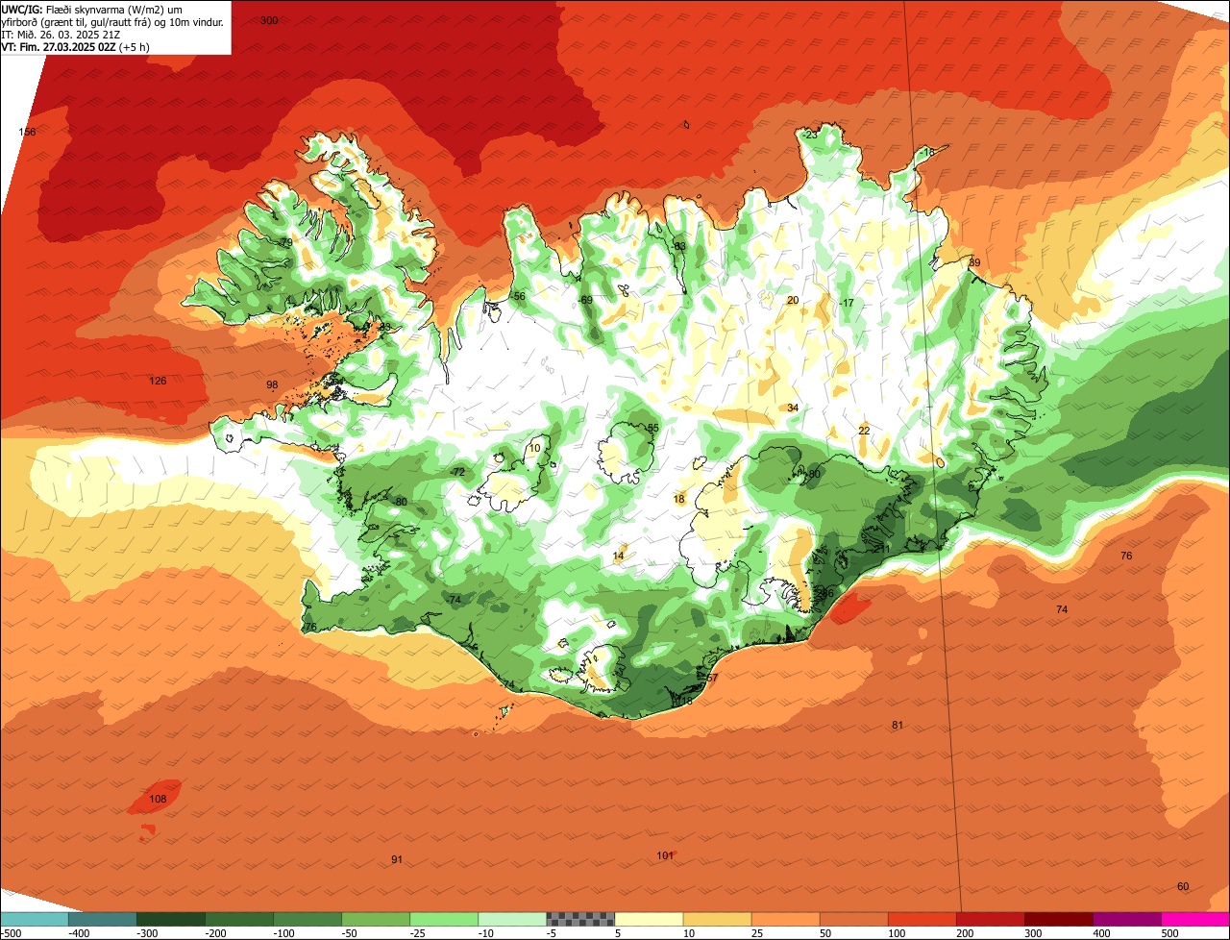1230x940 pixels.
Task: Select the 400 purple legend swatch
Action: click(x=1125, y=919)
